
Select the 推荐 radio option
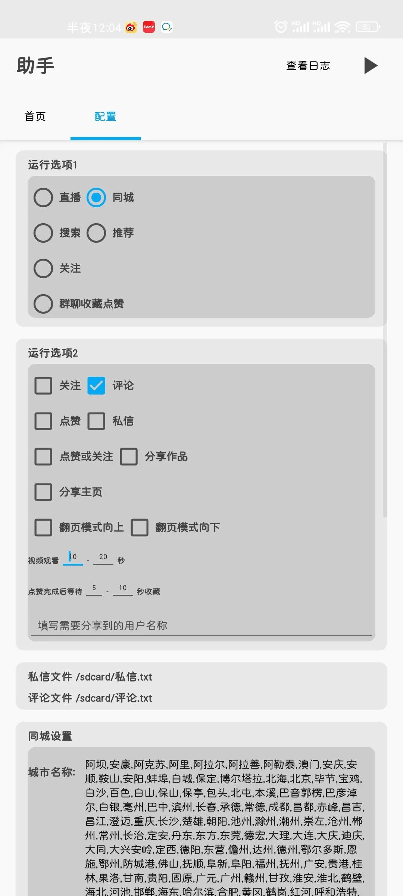(x=96, y=233)
